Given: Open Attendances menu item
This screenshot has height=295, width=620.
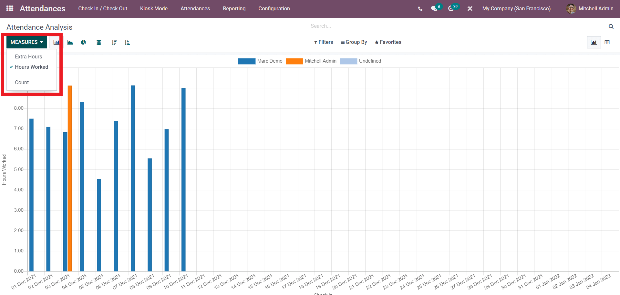Looking at the screenshot, I should [x=195, y=9].
